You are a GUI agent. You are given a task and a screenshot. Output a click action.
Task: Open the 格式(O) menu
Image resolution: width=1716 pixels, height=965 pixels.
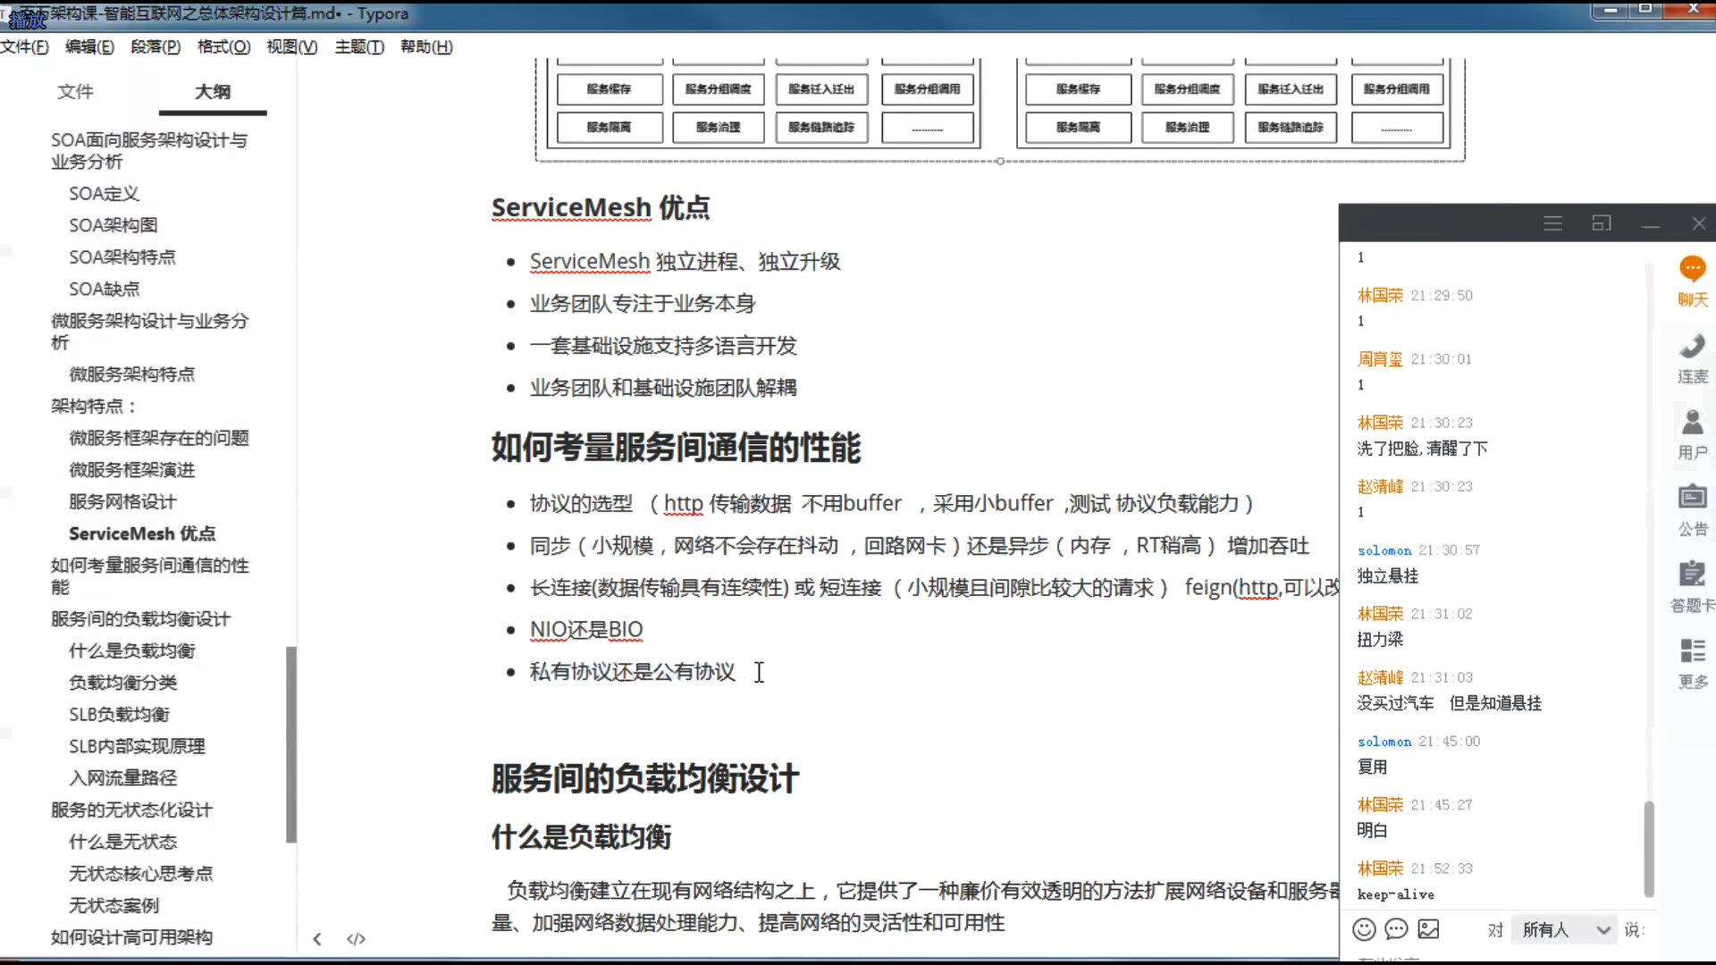(223, 46)
